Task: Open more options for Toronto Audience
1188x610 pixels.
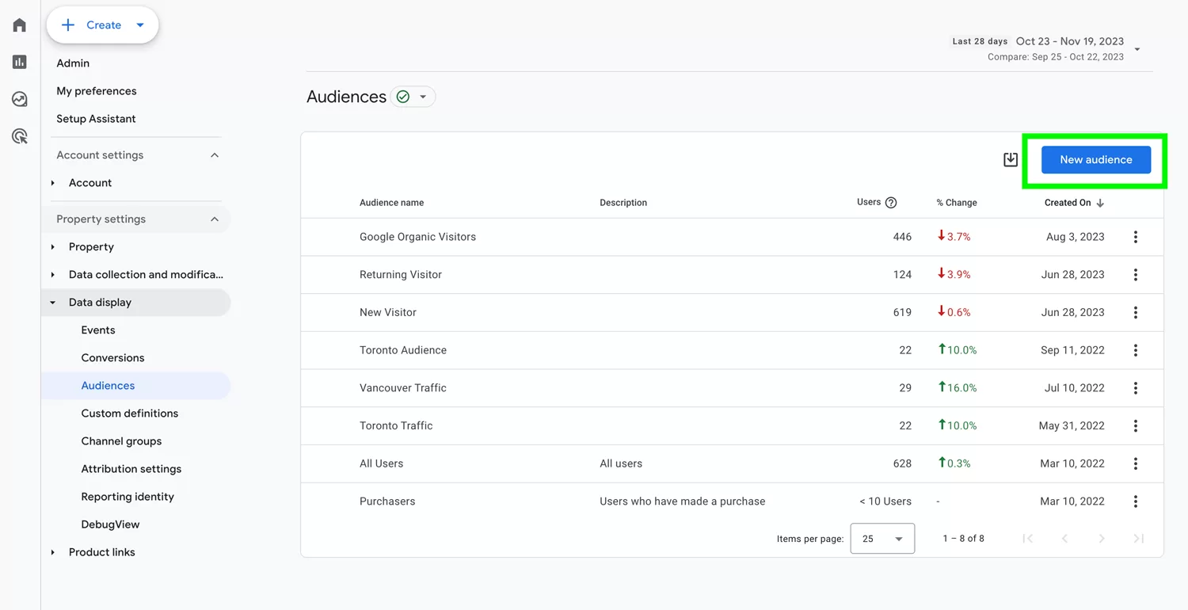Action: click(1136, 350)
